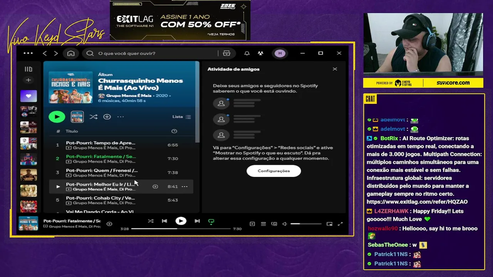Click the album cover art in header
Image resolution: width=493 pixels, height=277 pixels.
click(71, 87)
